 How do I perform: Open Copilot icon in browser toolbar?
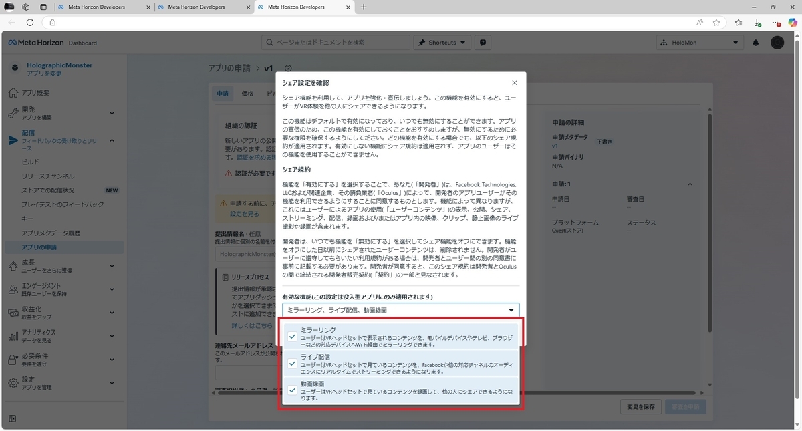[793, 22]
